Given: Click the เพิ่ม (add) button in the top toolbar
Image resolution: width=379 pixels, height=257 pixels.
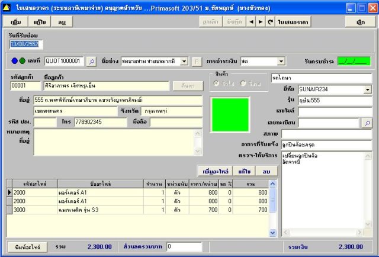Looking at the screenshot, I should click(16, 22).
